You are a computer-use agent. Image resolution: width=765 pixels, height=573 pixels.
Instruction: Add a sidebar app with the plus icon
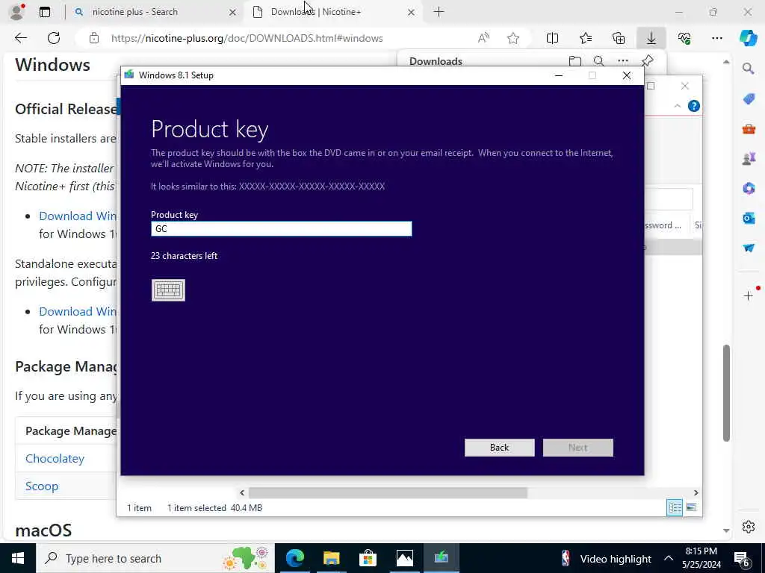point(749,295)
